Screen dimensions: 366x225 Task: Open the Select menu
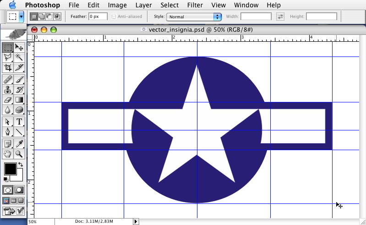169,5
